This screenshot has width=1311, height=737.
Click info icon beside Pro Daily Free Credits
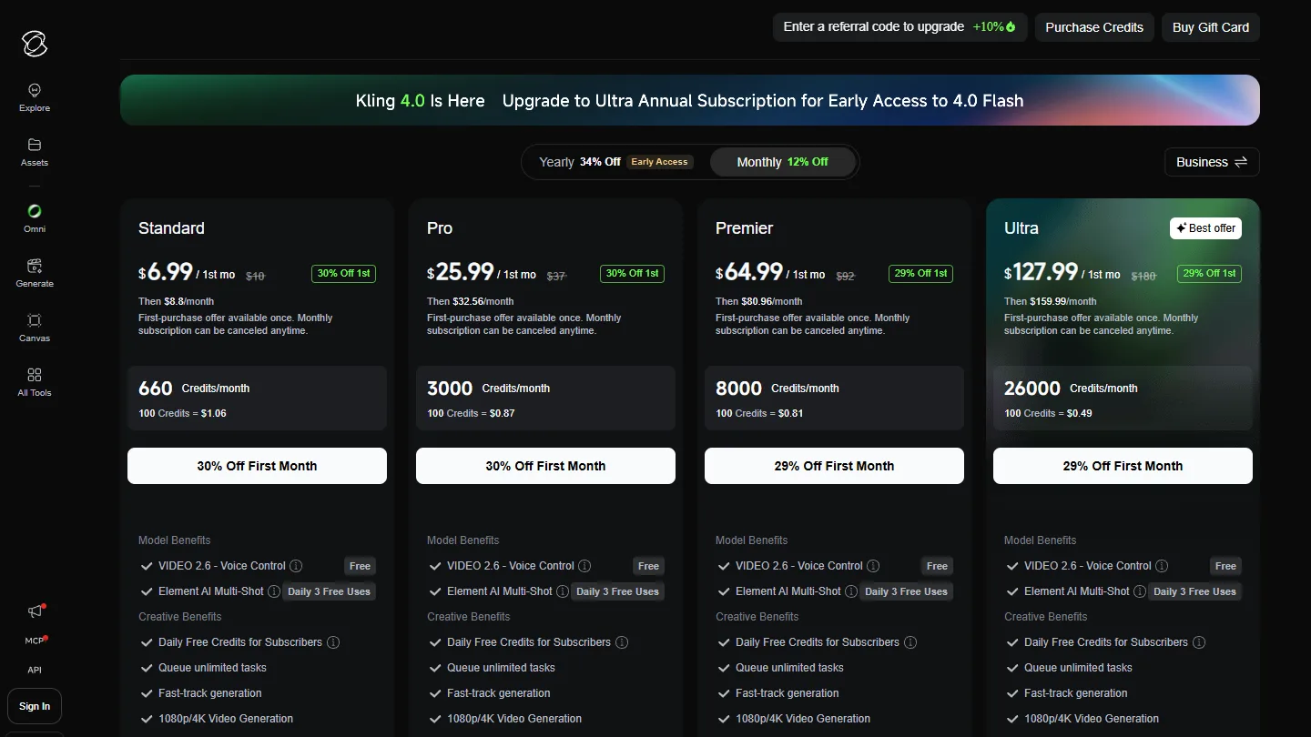[x=622, y=642]
